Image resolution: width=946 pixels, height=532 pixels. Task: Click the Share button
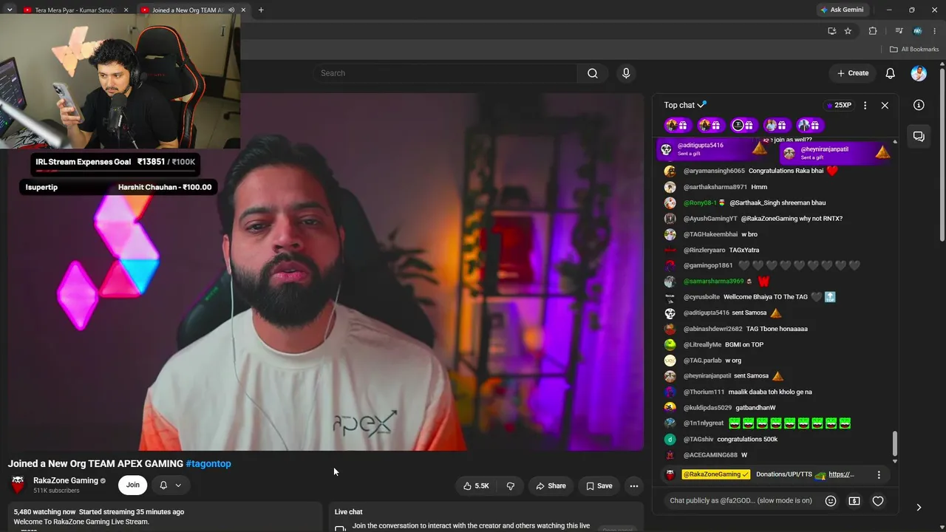click(x=551, y=485)
